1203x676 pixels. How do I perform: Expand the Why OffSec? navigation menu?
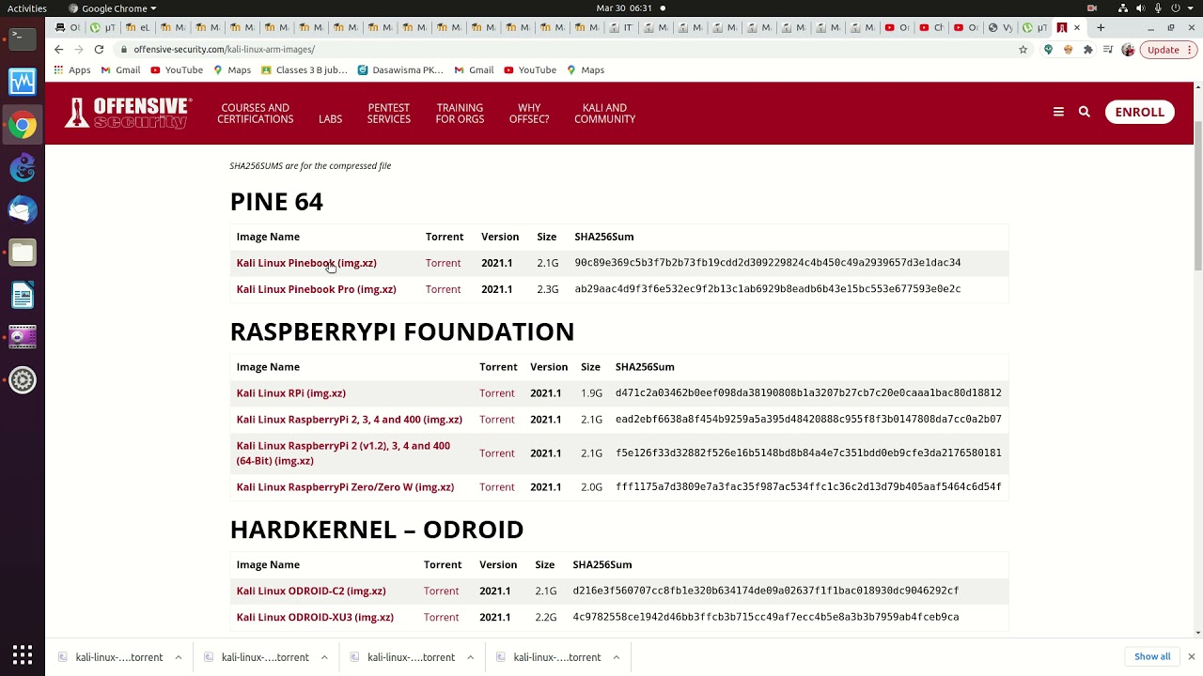(x=529, y=114)
